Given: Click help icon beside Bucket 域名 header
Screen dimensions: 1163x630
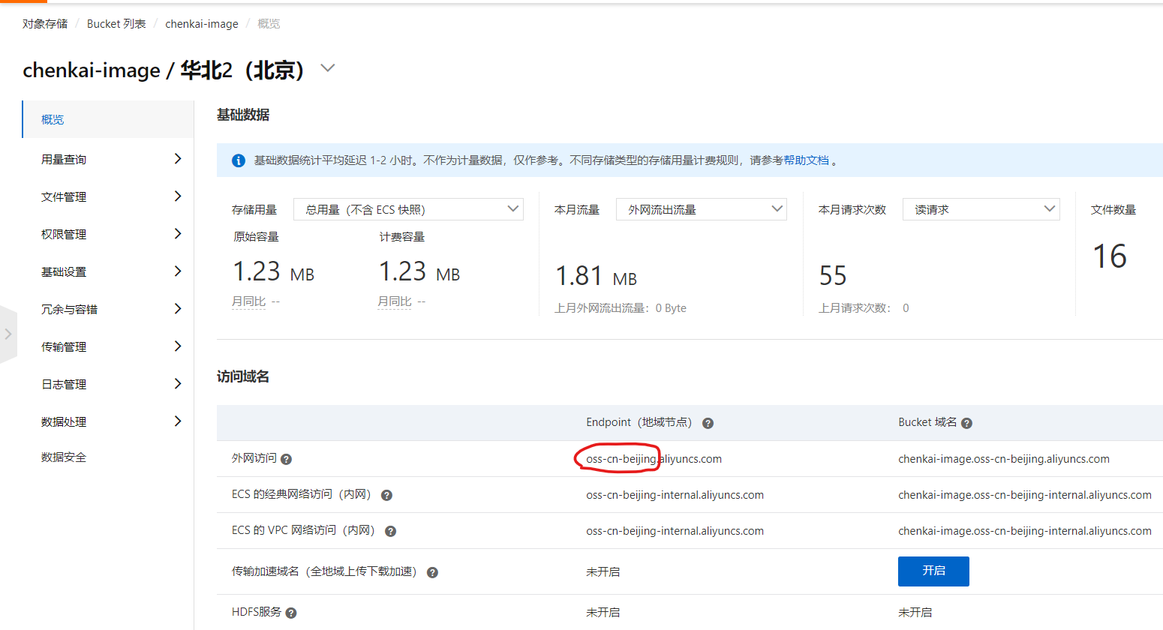Looking at the screenshot, I should click(966, 423).
